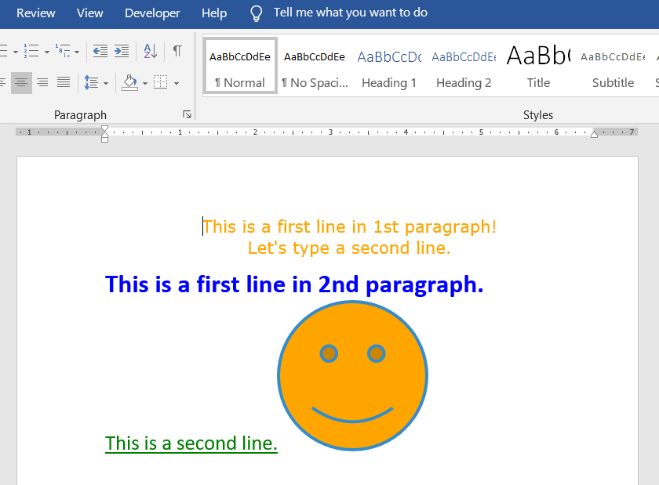Open the shading color dropdown
Image resolution: width=659 pixels, height=485 pixels.
pos(144,82)
